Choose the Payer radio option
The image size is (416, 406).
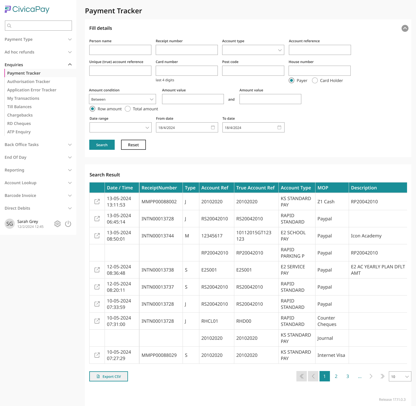291,80
